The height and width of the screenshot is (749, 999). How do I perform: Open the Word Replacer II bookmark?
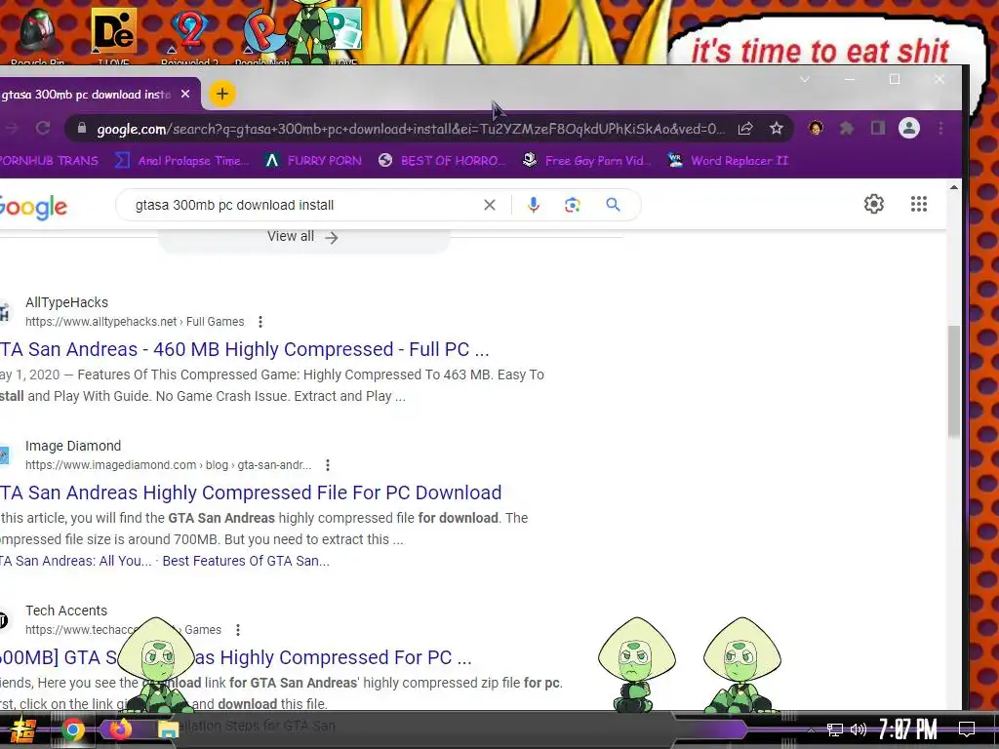click(x=728, y=161)
